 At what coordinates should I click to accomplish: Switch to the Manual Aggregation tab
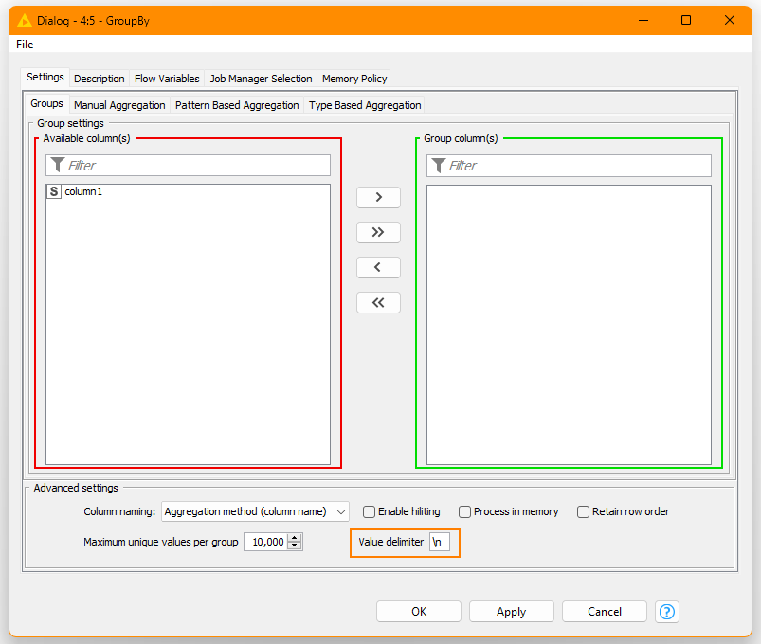pos(119,105)
